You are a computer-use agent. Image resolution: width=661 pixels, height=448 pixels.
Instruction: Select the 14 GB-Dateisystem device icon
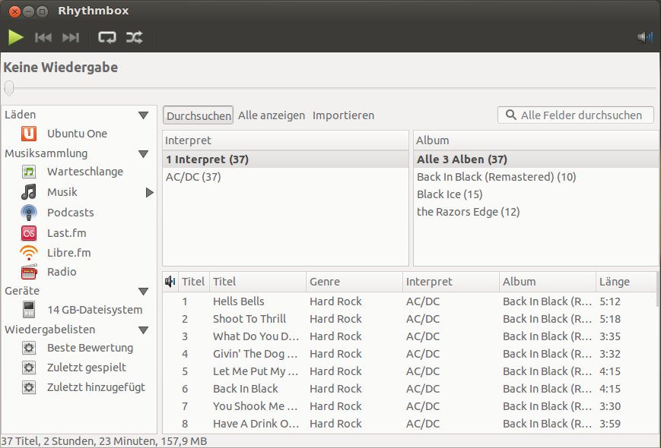(29, 310)
